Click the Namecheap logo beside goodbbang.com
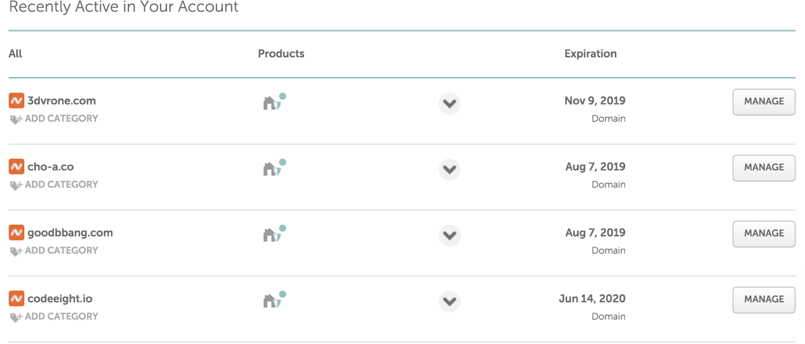Image resolution: width=805 pixels, height=344 pixels. (17, 232)
